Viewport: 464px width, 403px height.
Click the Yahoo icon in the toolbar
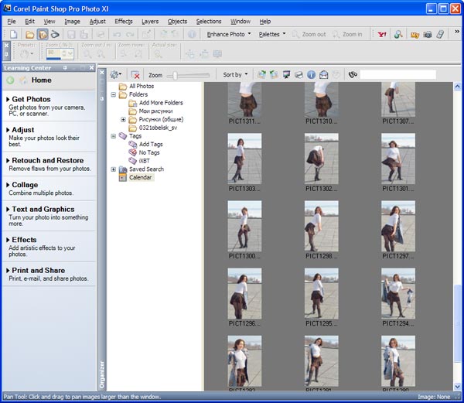tap(381, 35)
